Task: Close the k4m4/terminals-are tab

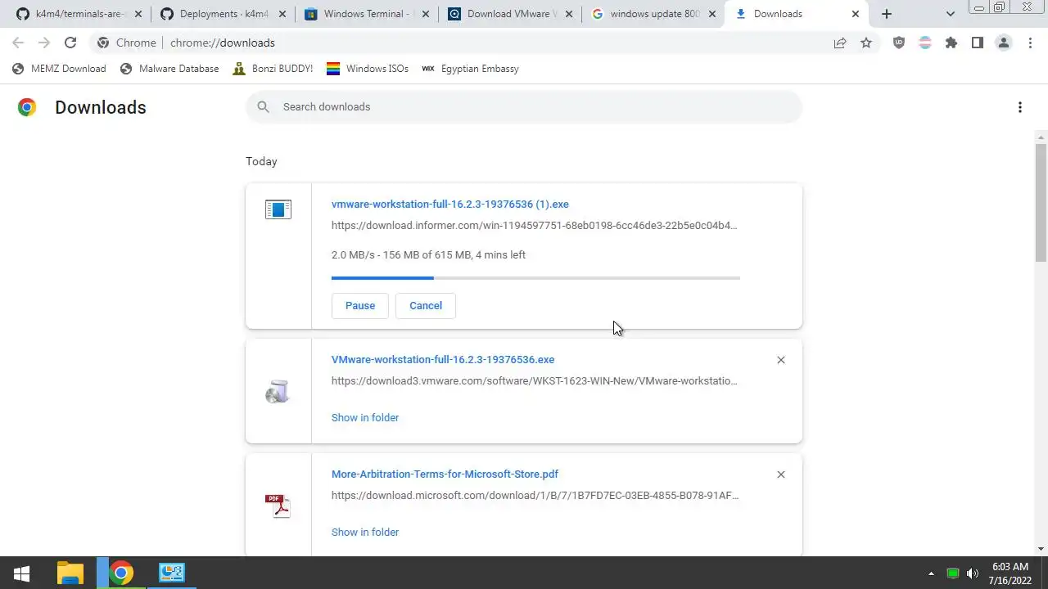Action: pyautogui.click(x=138, y=14)
